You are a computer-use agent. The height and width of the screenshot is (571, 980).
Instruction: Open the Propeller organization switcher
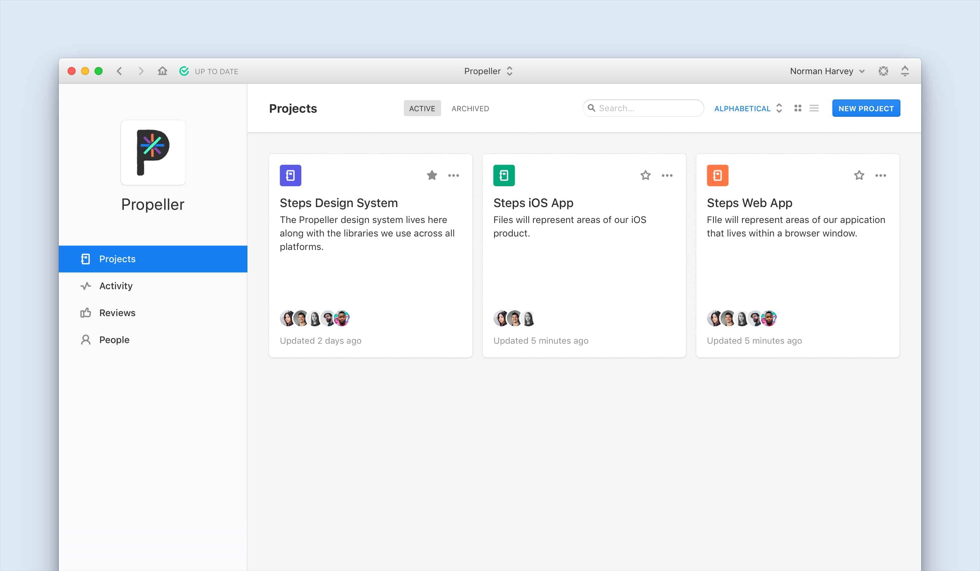coord(488,71)
